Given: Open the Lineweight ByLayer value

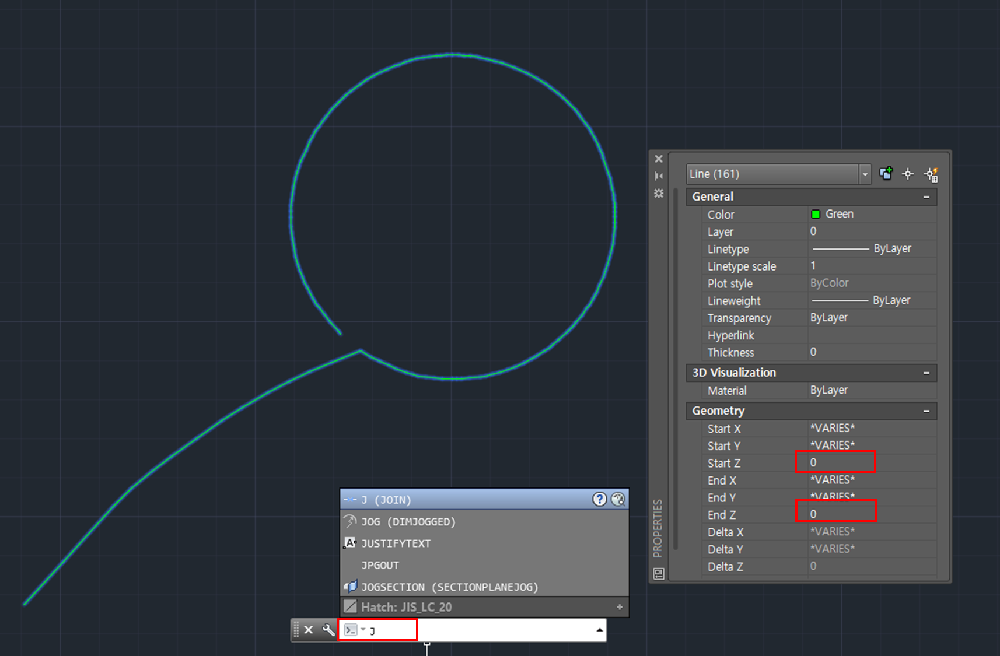Looking at the screenshot, I should (x=872, y=300).
